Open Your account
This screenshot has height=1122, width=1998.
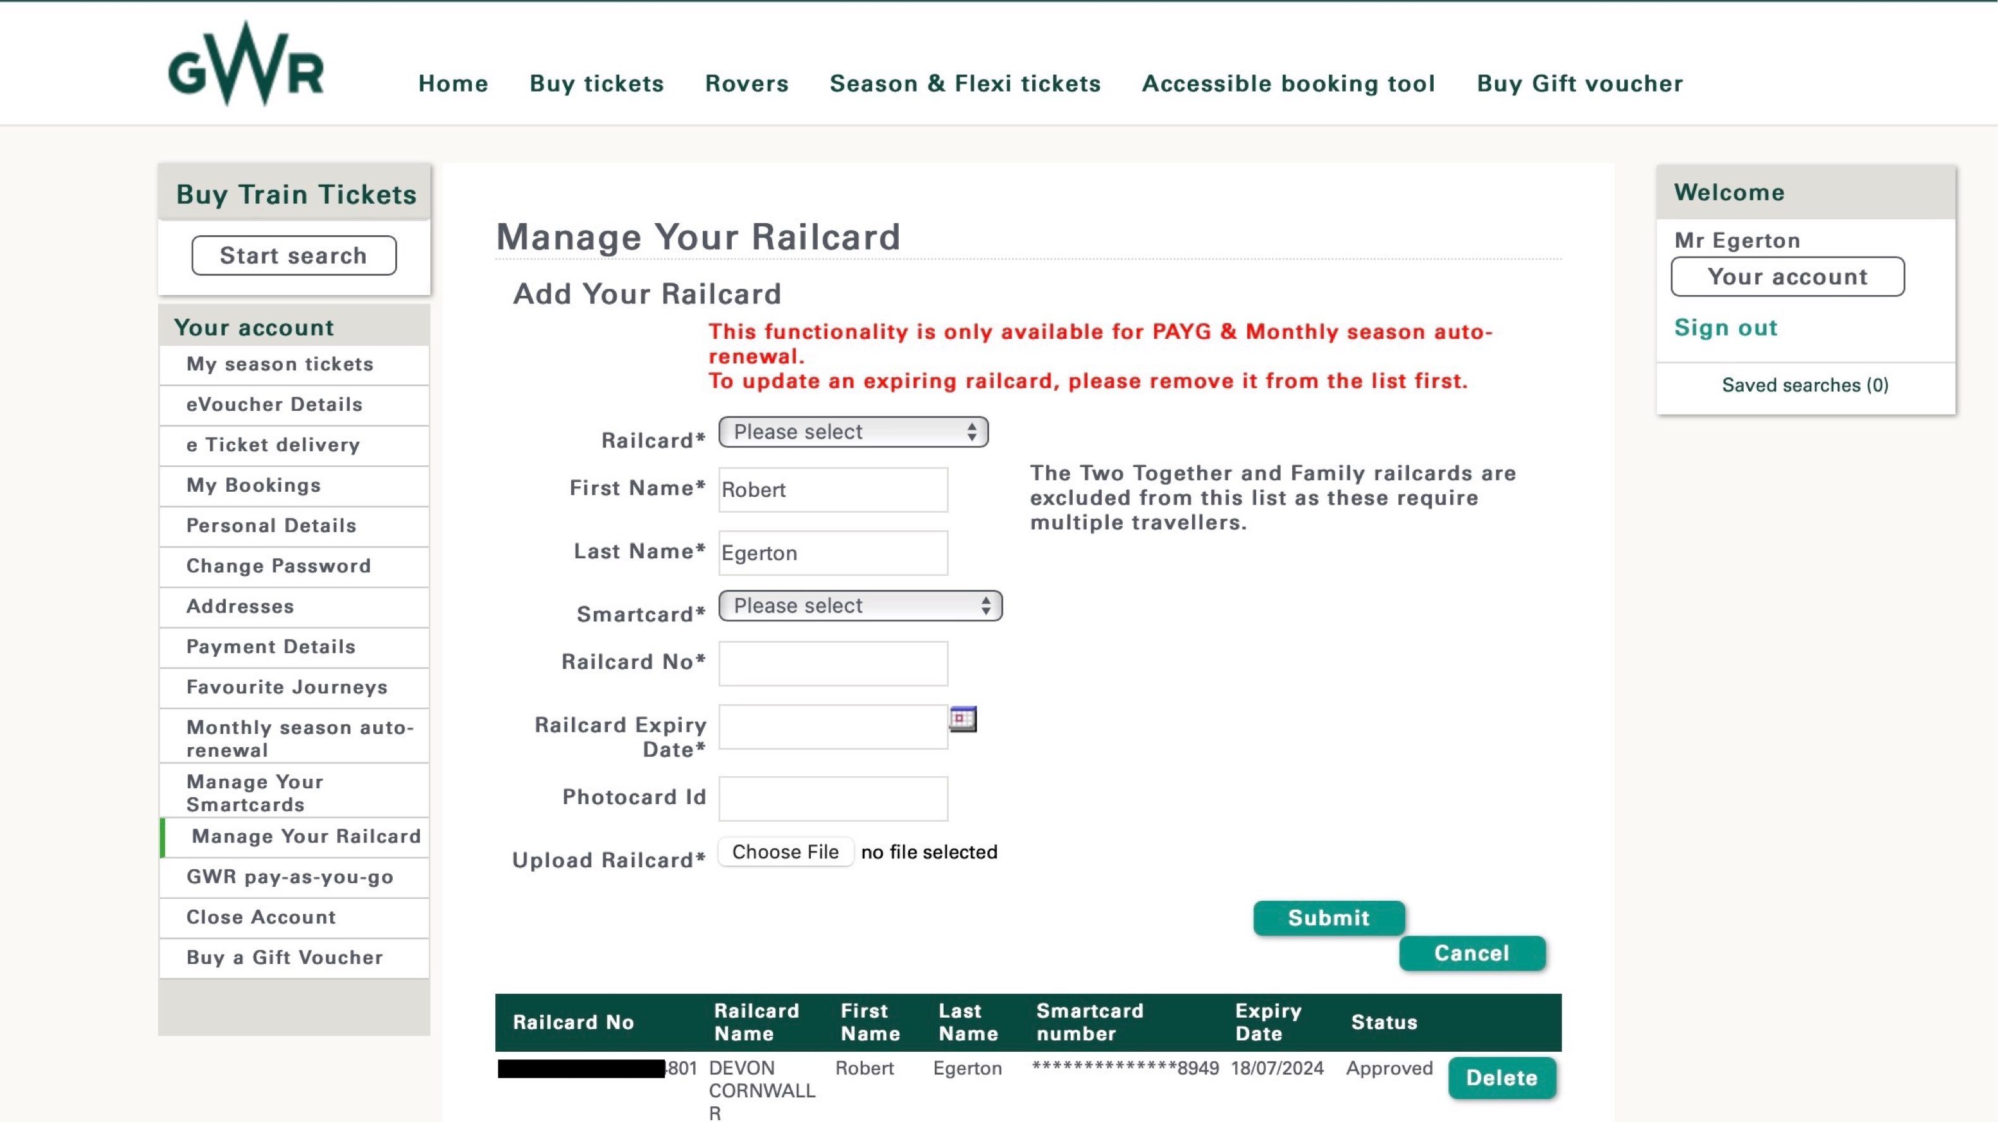[x=1786, y=277]
